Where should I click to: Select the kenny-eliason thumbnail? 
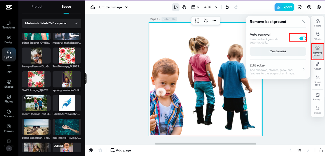coord(36,55)
